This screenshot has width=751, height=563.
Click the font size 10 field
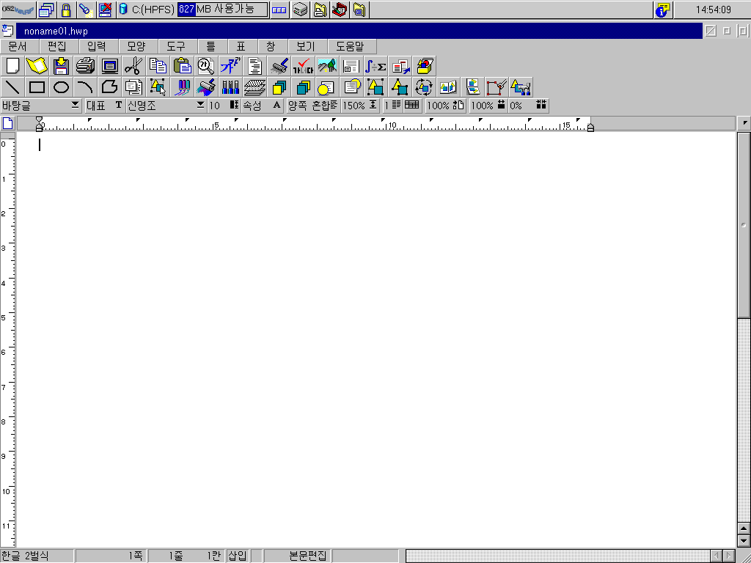(223, 106)
